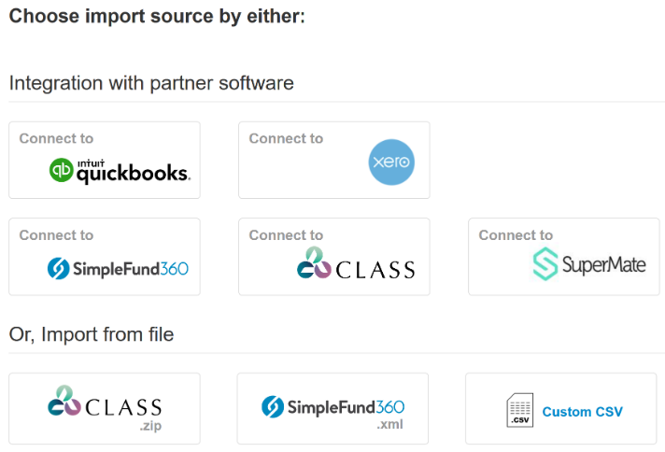
Task: Click the ".zip" label under Class
Action: [149, 426]
